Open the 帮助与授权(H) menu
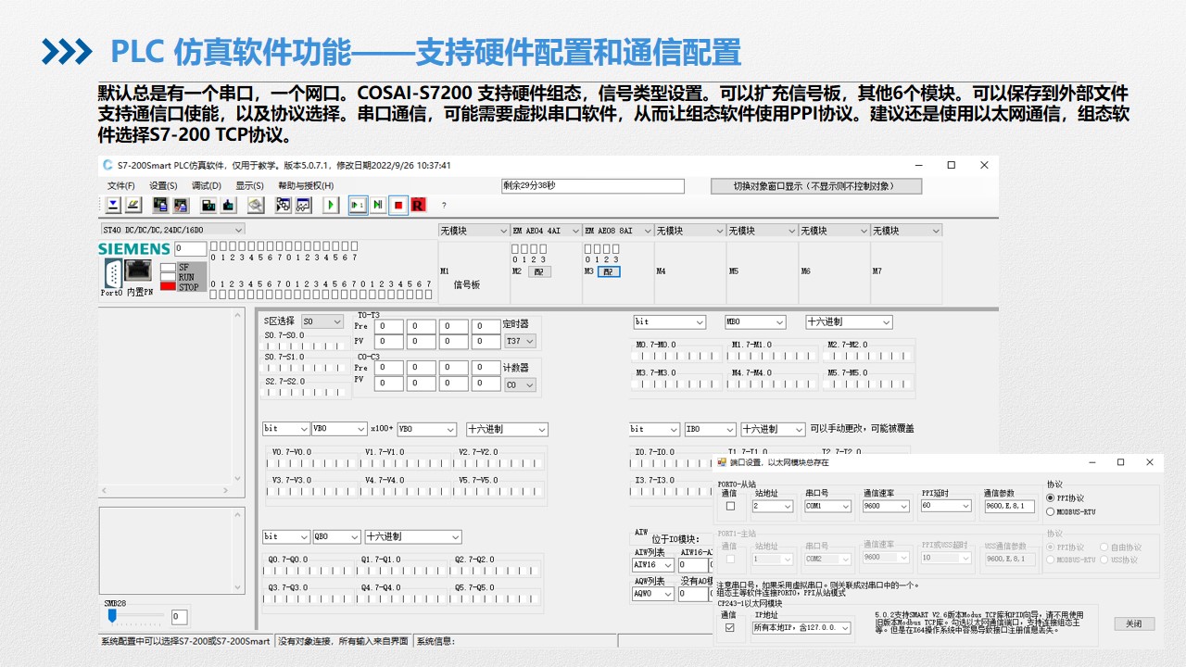Screen dimensions: 1186x667 point(306,185)
